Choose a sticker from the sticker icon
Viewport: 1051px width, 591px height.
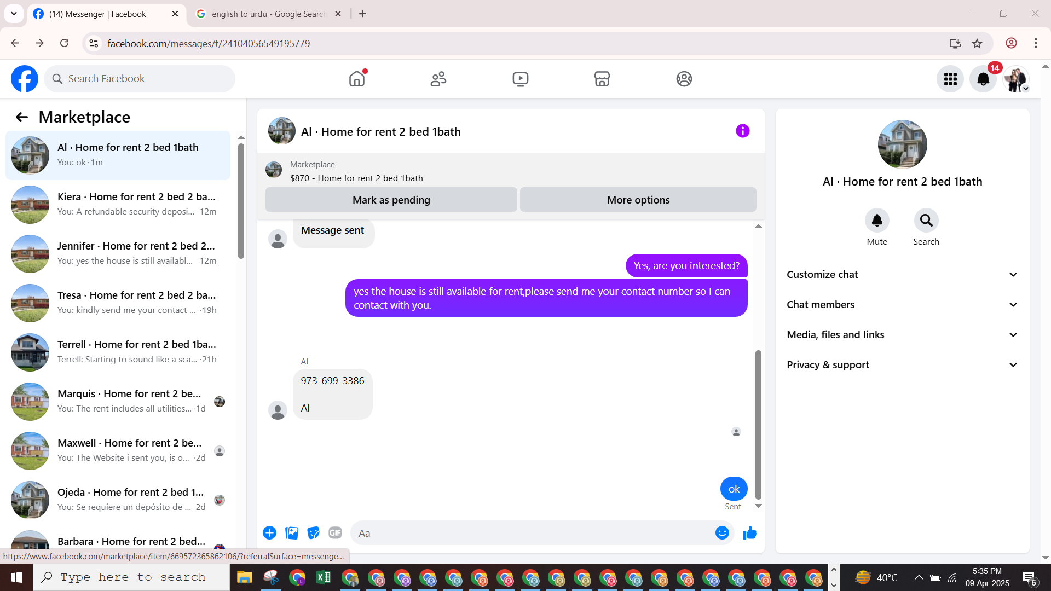click(313, 533)
